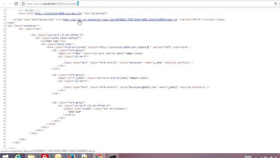Switch to the Chrome taskbar icon
280x158 pixels.
(x=99, y=156)
